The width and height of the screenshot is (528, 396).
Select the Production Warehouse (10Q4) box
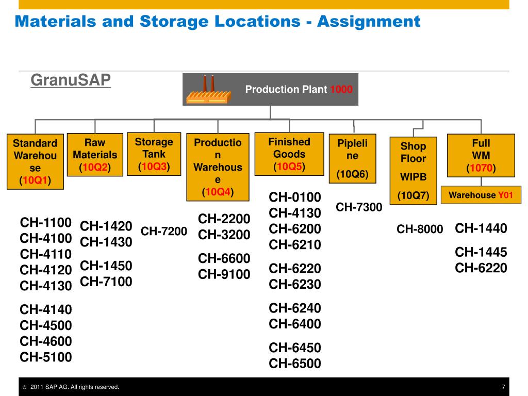218,167
